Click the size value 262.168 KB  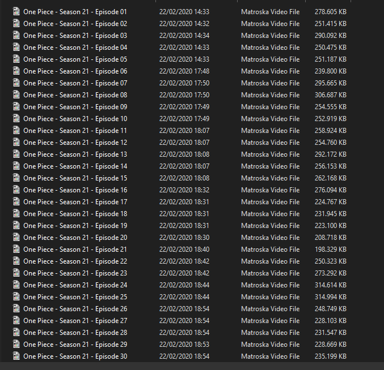[330, 178]
